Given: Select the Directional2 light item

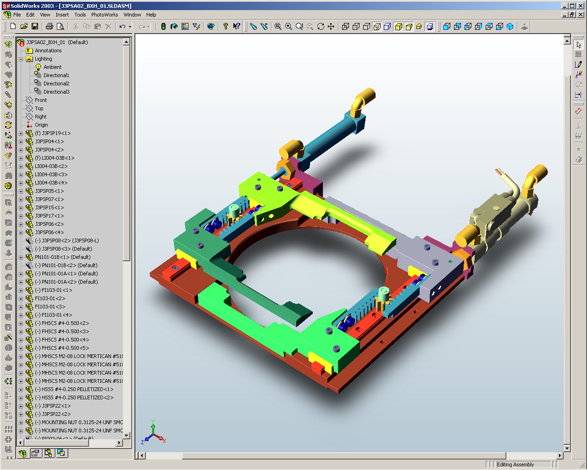Looking at the screenshot, I should tap(56, 84).
